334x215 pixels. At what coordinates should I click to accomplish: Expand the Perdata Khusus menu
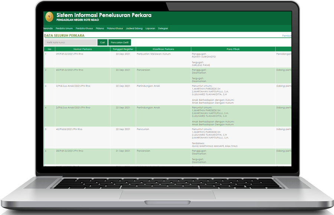pos(84,28)
